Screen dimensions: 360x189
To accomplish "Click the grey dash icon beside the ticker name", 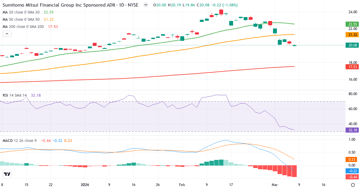I will (x=145, y=5).
